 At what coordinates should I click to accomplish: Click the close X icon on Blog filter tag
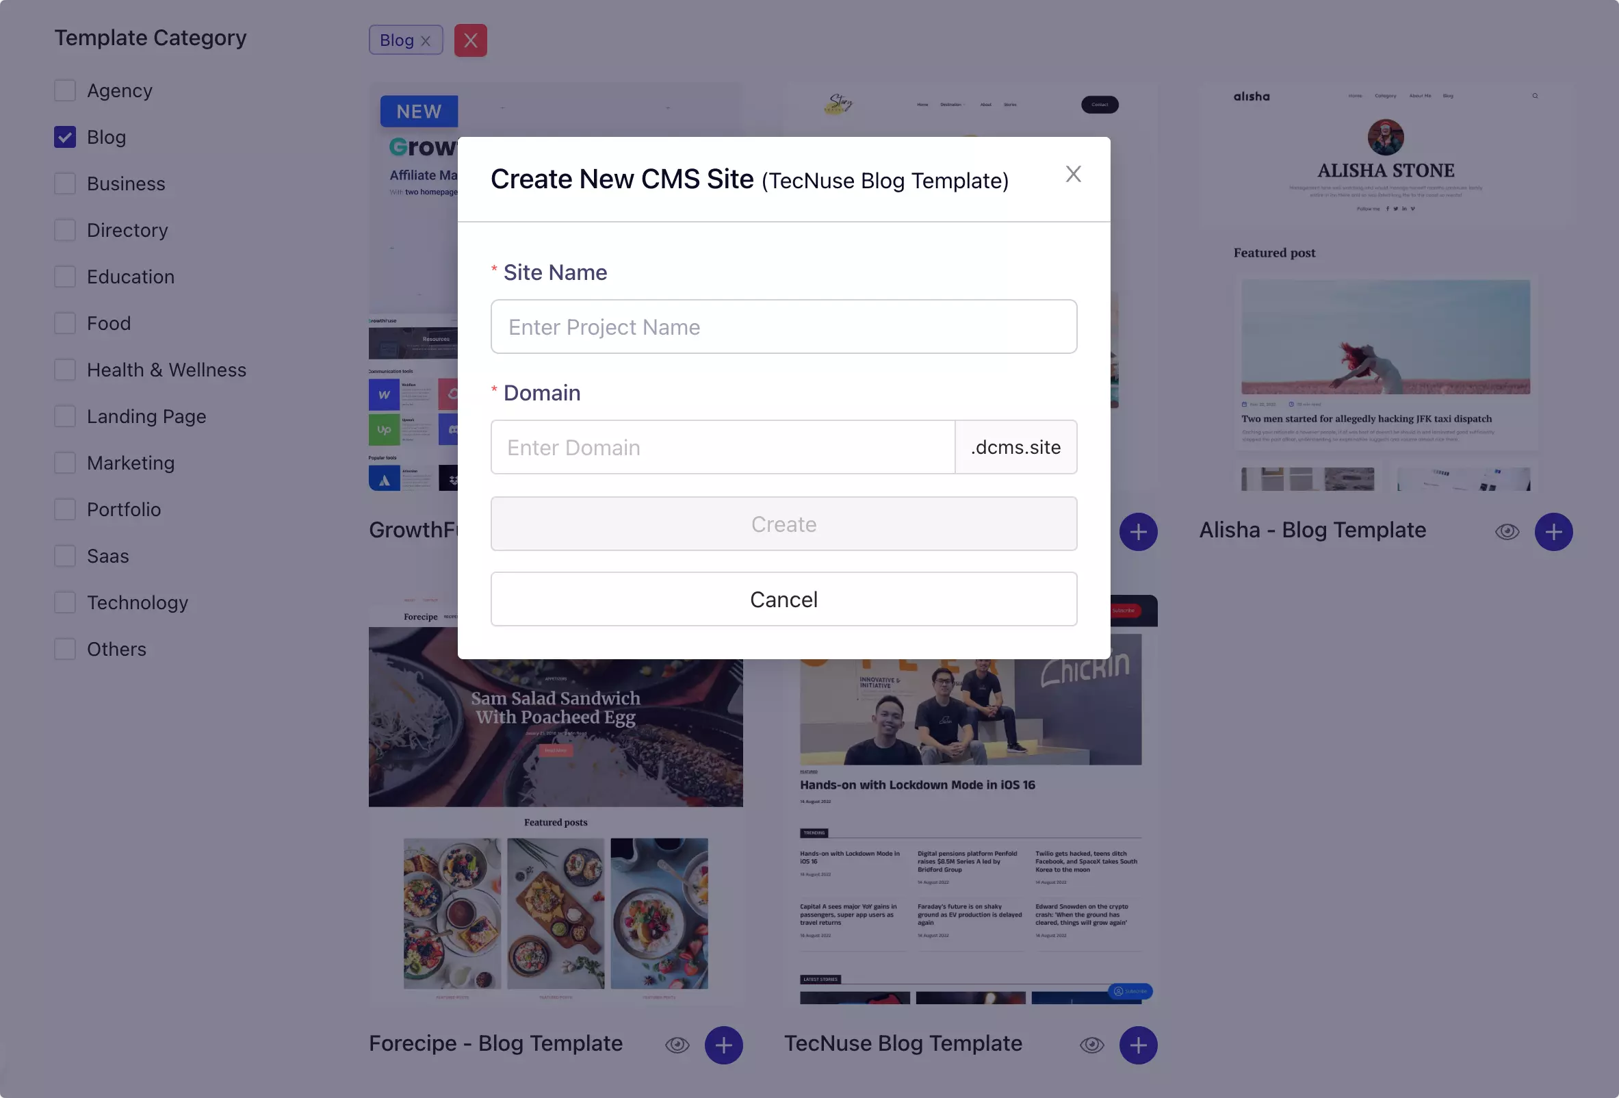pos(426,39)
